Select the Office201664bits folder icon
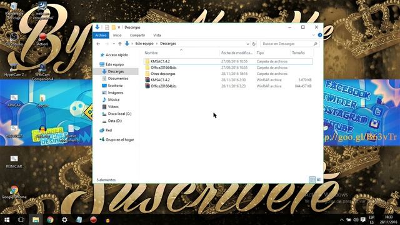 pos(147,67)
